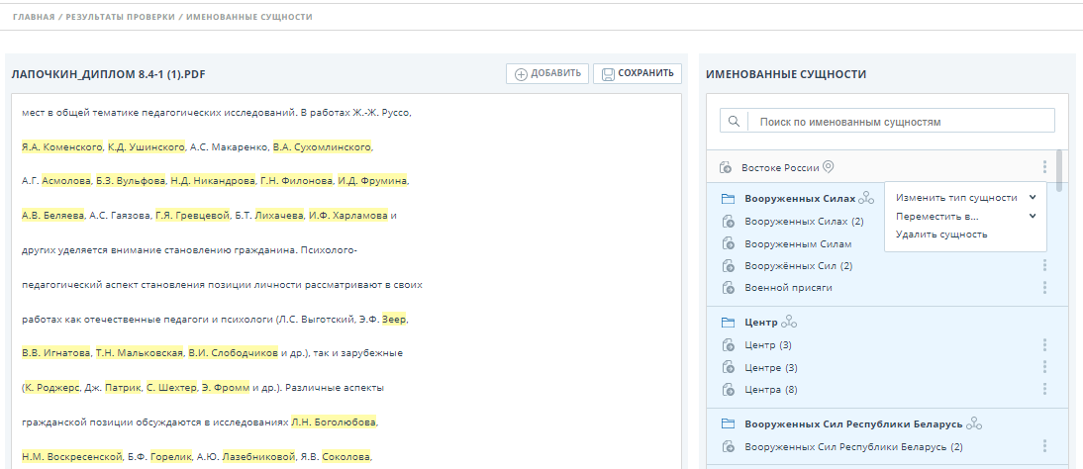The width and height of the screenshot is (1083, 469).
Task: Collapse the Центр folder group
Action: 728,323
